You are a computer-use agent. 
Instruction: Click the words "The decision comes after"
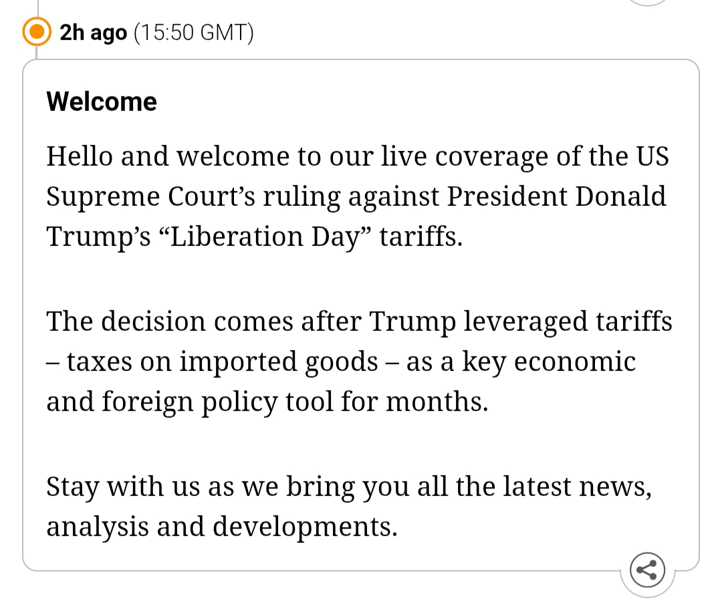[203, 322]
